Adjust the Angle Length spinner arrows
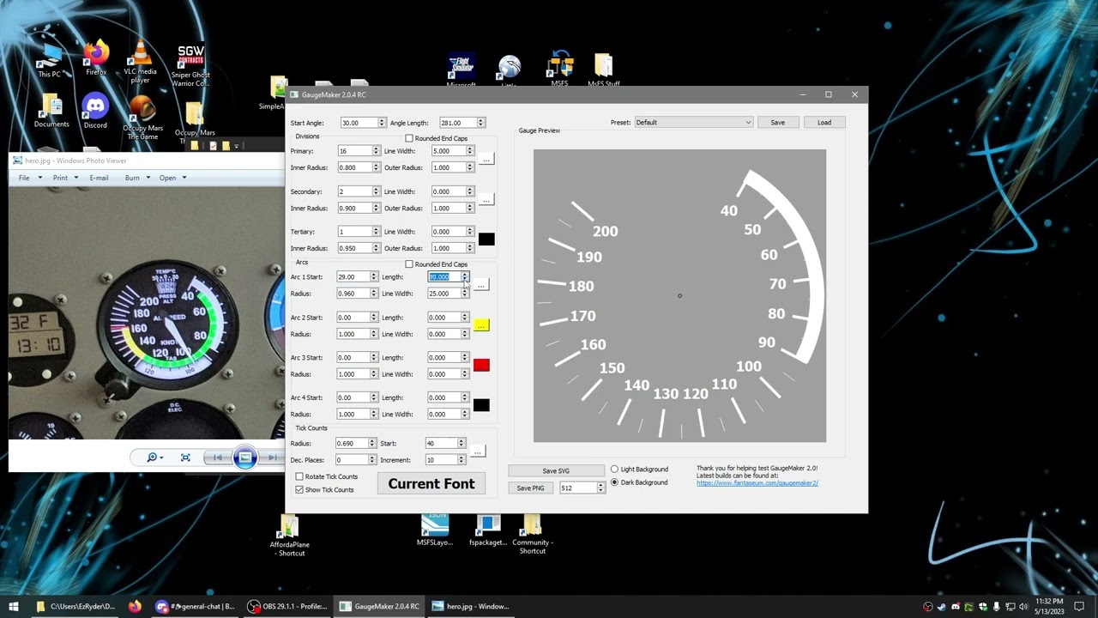The image size is (1098, 618). click(x=480, y=123)
